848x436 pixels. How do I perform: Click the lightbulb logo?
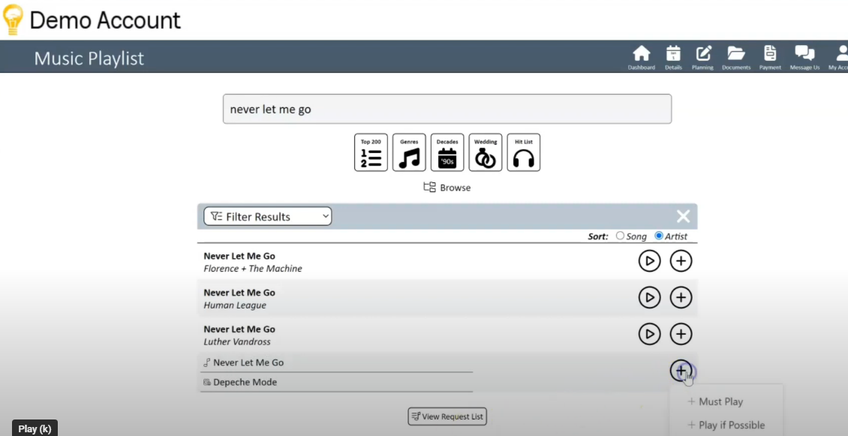(x=13, y=20)
